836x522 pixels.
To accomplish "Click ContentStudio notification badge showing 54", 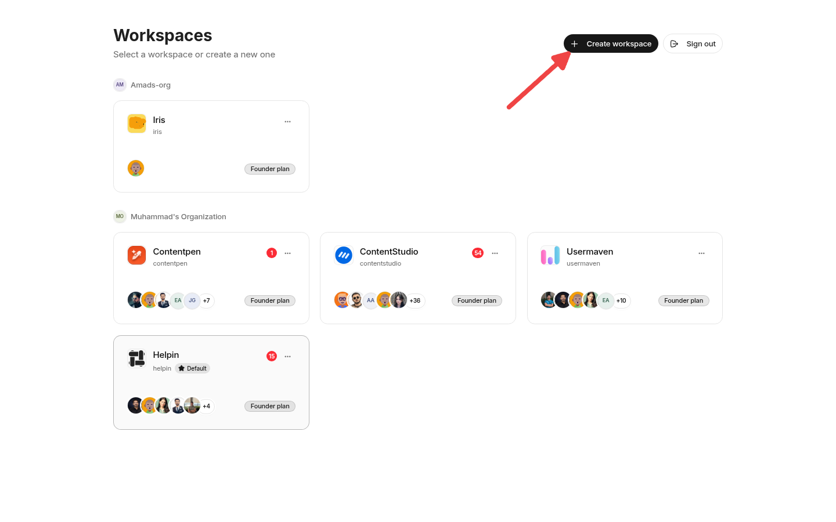I will (x=478, y=253).
